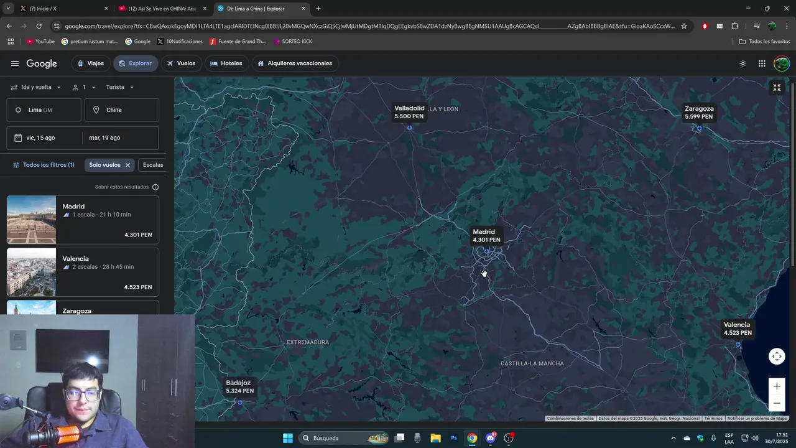
Task: Click Valencia 4.523 PEN map marker
Action: tap(738, 329)
